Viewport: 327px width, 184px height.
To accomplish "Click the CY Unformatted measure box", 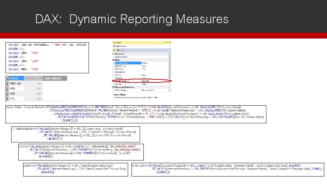I will [76, 134].
